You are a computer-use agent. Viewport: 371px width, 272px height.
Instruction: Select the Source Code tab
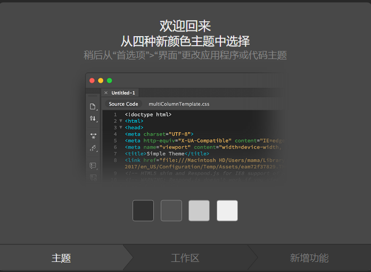(x=123, y=104)
